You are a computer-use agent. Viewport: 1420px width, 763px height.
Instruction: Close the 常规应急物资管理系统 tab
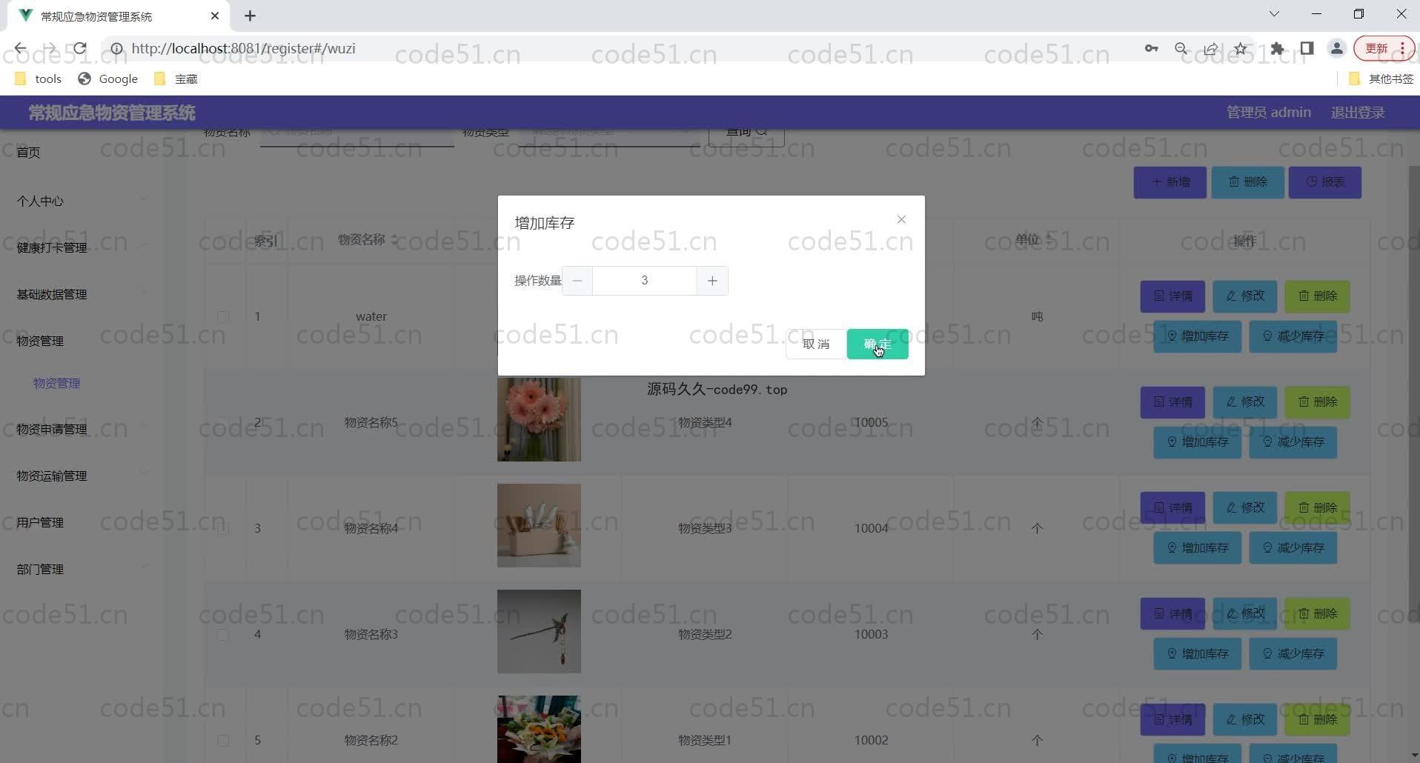click(x=215, y=16)
